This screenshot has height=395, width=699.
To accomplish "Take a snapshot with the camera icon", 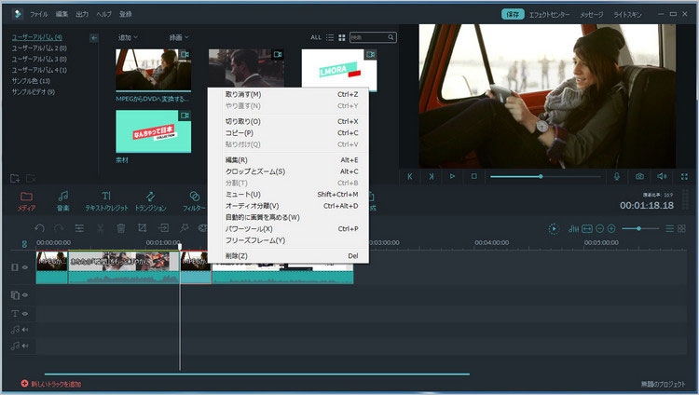I will point(639,176).
